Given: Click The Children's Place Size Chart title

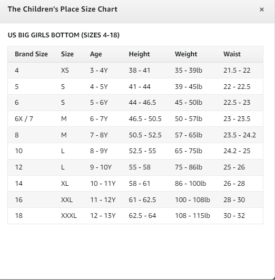Looking at the screenshot, I should pos(63,9).
